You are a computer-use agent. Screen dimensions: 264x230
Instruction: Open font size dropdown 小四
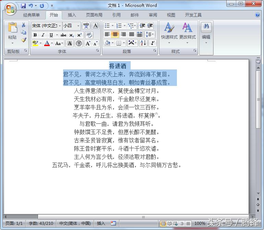point(78,26)
